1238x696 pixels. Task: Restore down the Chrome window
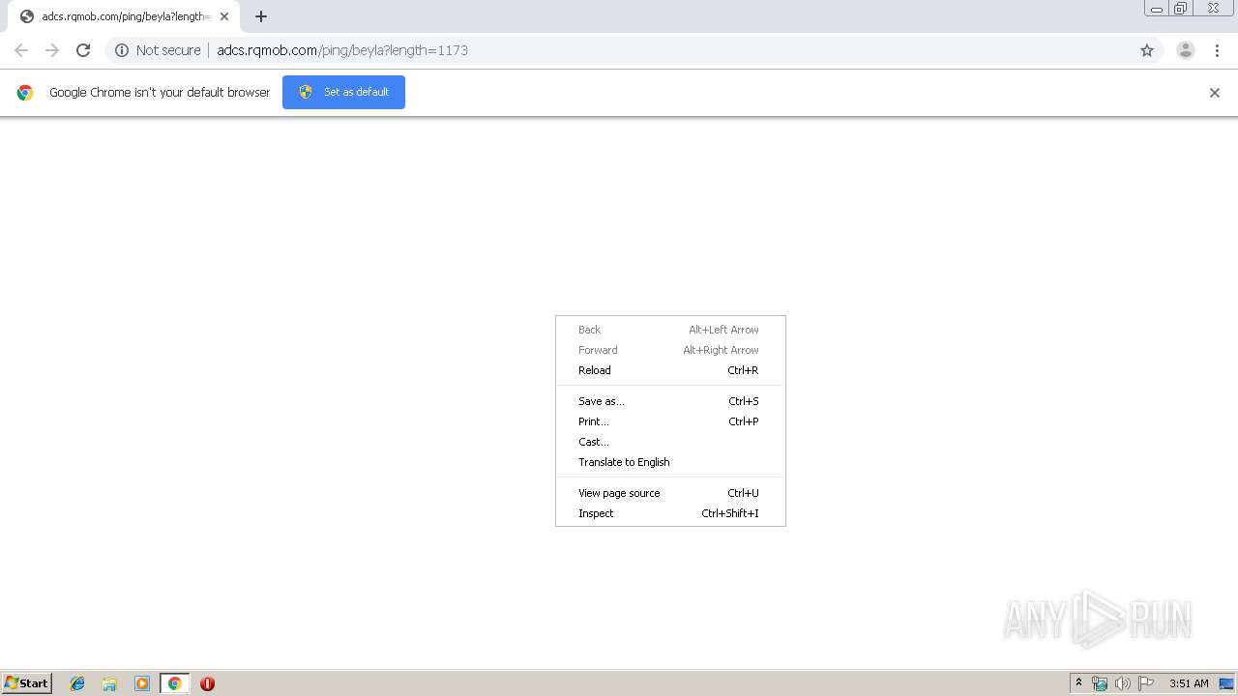[1181, 9]
